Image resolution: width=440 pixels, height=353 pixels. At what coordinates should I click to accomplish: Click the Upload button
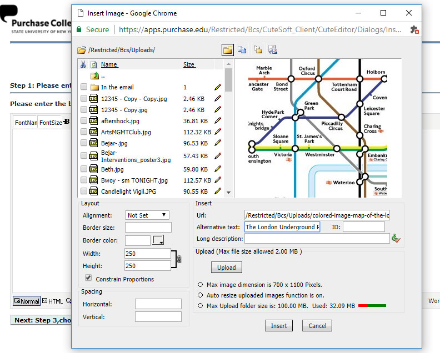pyautogui.click(x=227, y=268)
